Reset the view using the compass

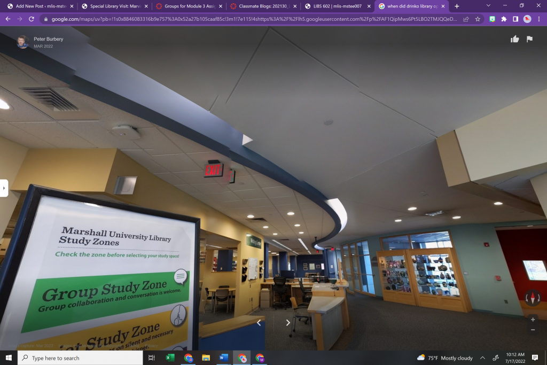click(x=533, y=298)
